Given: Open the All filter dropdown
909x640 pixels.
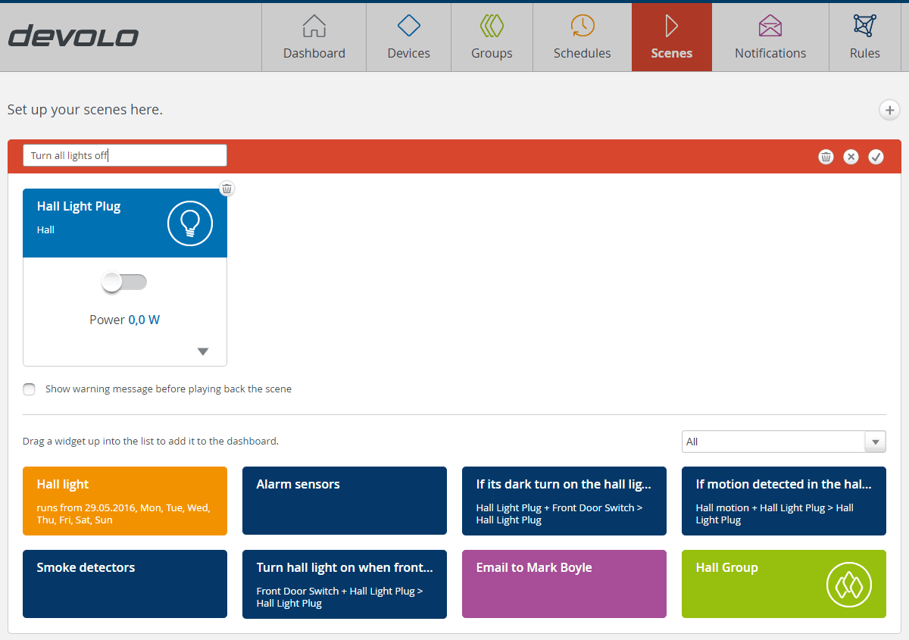Looking at the screenshot, I should [x=773, y=442].
